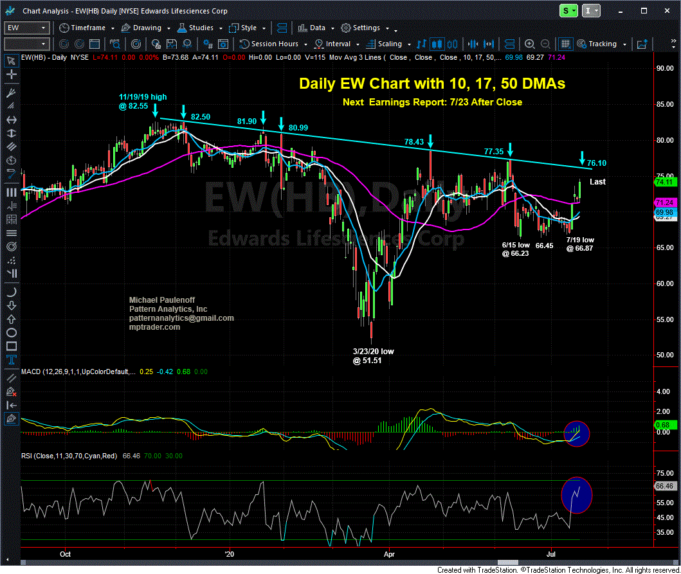The image size is (681, 574).
Task: Open the Studies menu
Action: (x=200, y=28)
